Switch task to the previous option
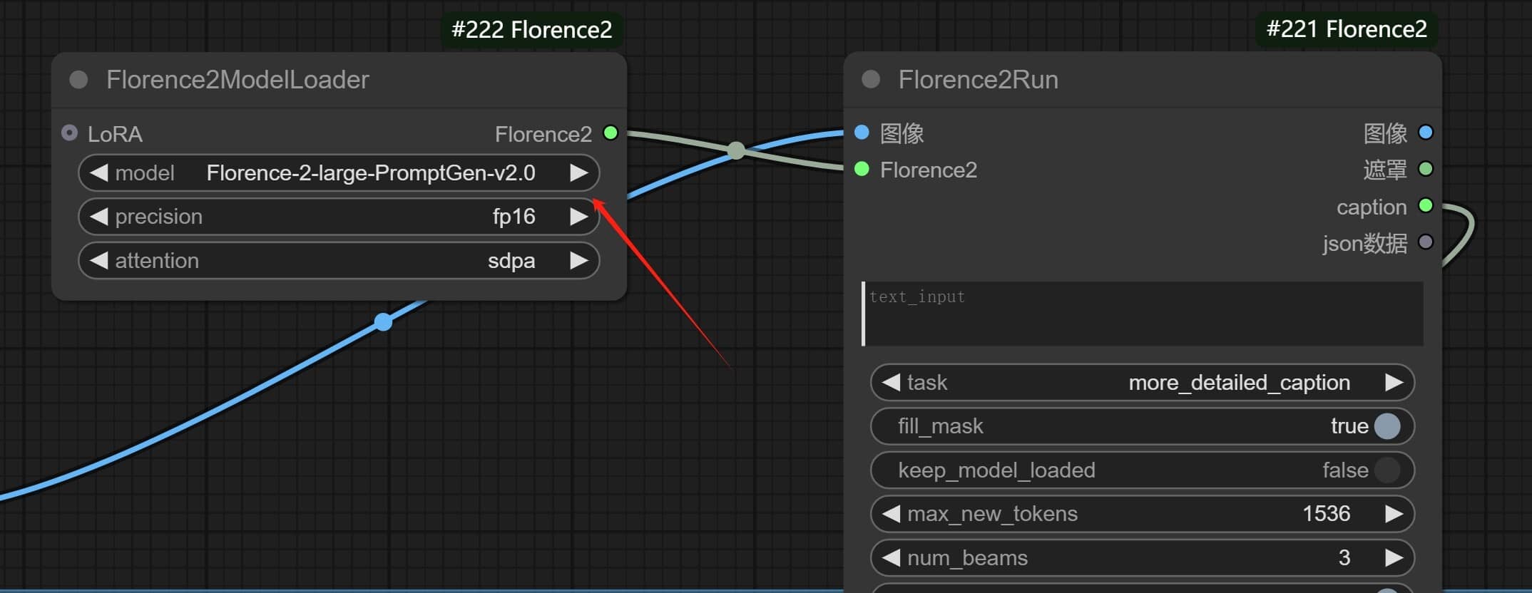The width and height of the screenshot is (1532, 593). [891, 383]
